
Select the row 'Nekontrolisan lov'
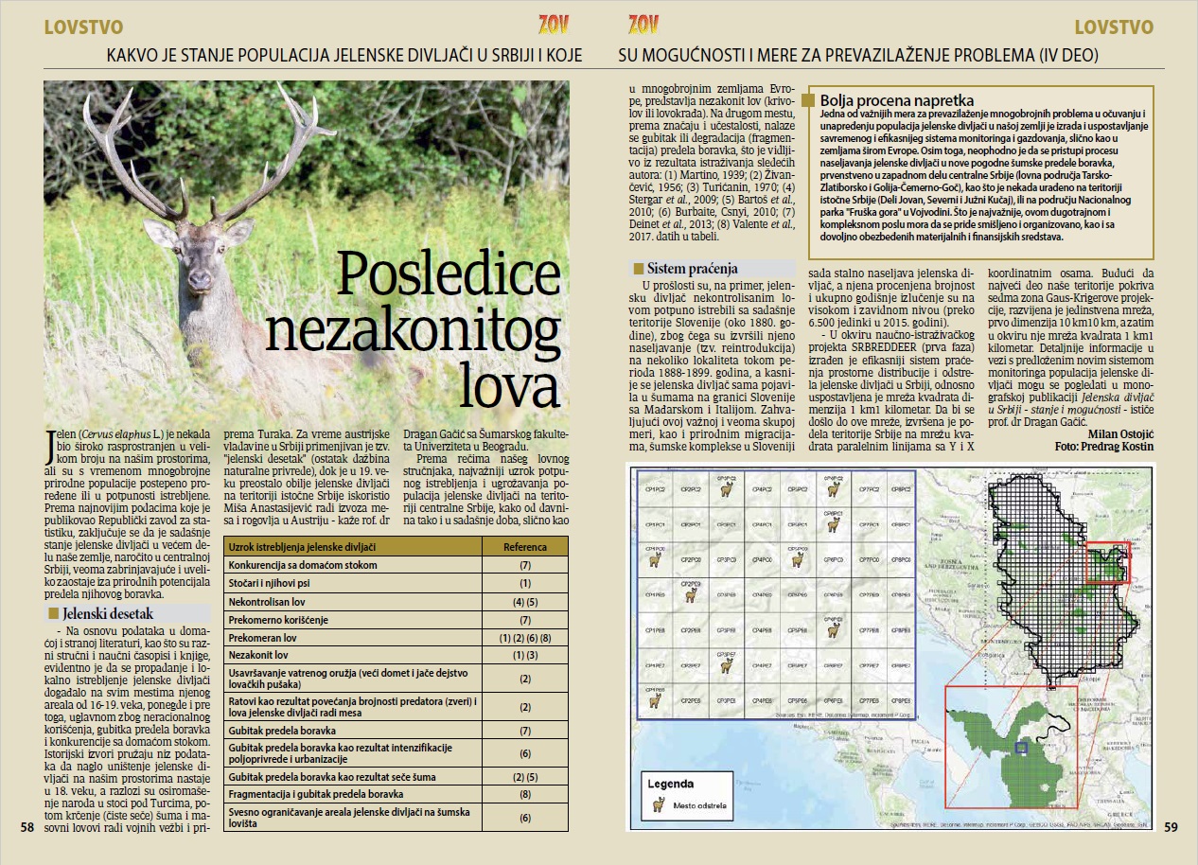[x=396, y=601]
